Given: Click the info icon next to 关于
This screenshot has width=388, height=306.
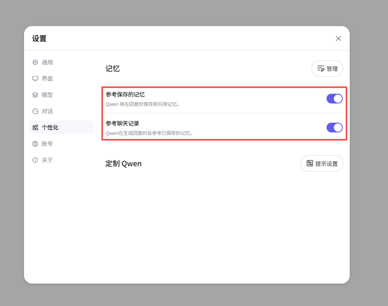Looking at the screenshot, I should click(x=35, y=160).
